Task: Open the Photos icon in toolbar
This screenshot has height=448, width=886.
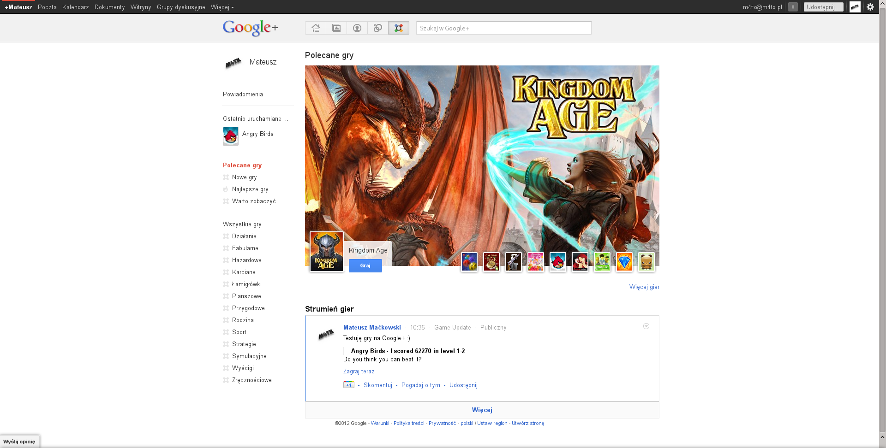Action: click(336, 28)
